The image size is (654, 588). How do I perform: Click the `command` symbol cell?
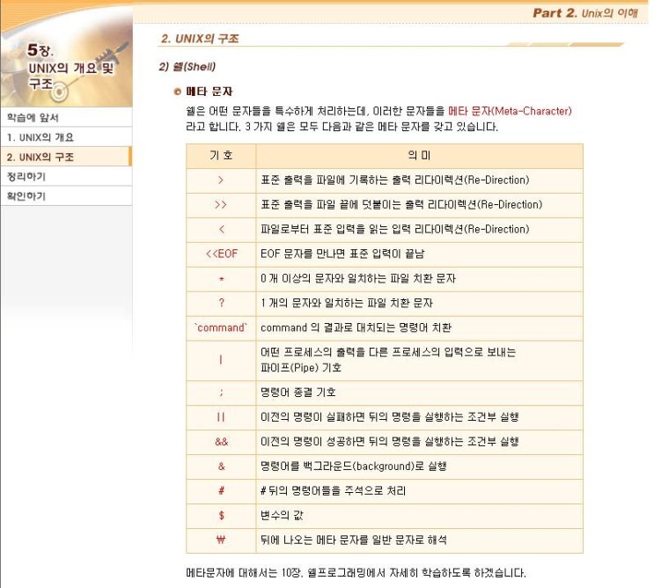click(221, 328)
